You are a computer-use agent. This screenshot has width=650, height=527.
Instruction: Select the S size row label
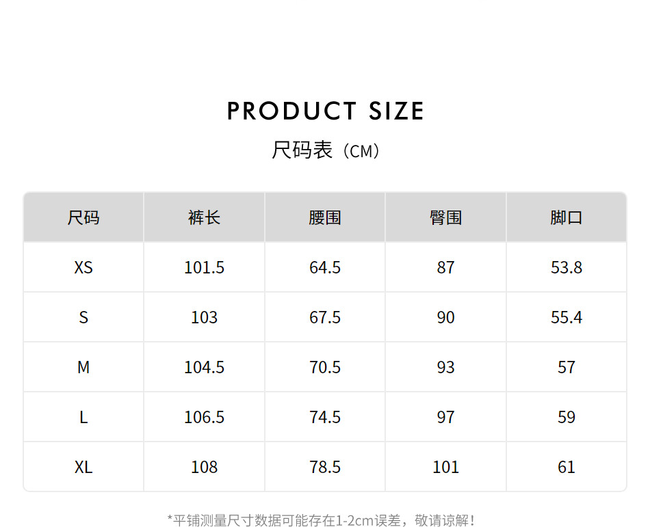pos(83,317)
